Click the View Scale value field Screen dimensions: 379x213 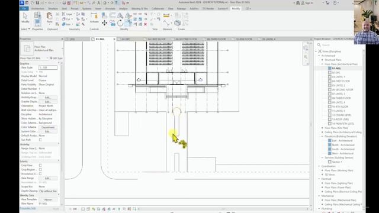48,67
